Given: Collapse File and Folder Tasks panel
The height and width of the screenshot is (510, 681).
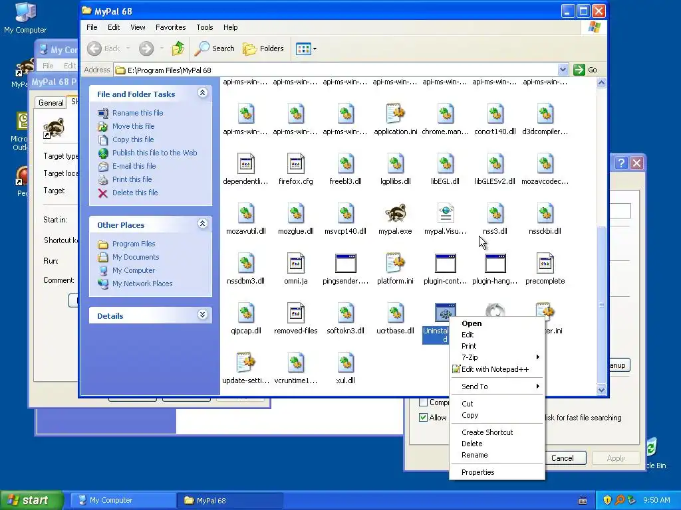Looking at the screenshot, I should 202,93.
